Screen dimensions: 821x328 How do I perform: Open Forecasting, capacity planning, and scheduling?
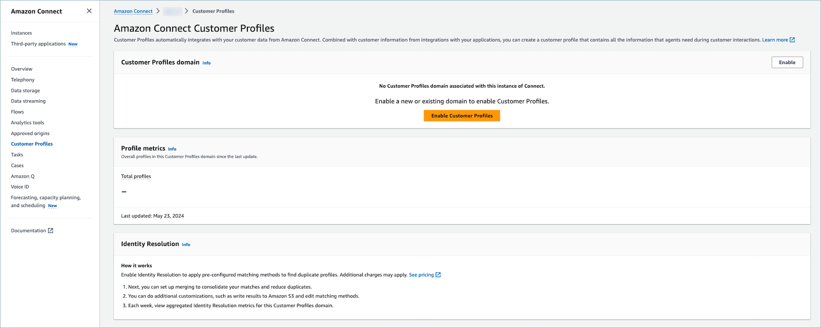(46, 198)
